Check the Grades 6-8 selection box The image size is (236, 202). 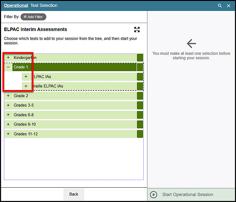point(140,115)
